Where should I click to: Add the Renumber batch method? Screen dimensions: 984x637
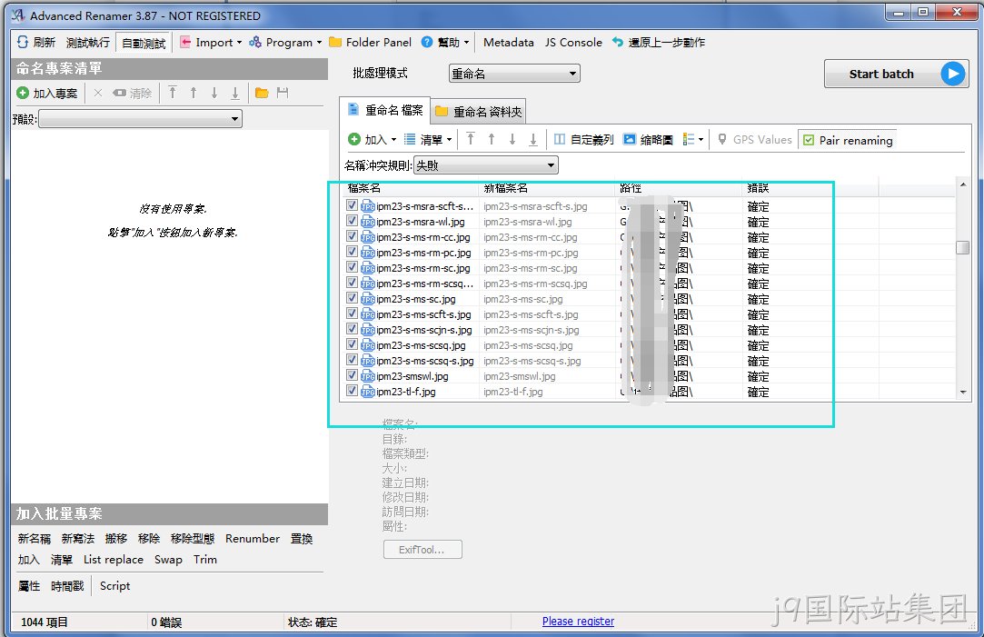tap(253, 539)
